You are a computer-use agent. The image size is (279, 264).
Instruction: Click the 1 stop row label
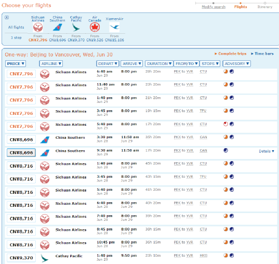coord(16,37)
